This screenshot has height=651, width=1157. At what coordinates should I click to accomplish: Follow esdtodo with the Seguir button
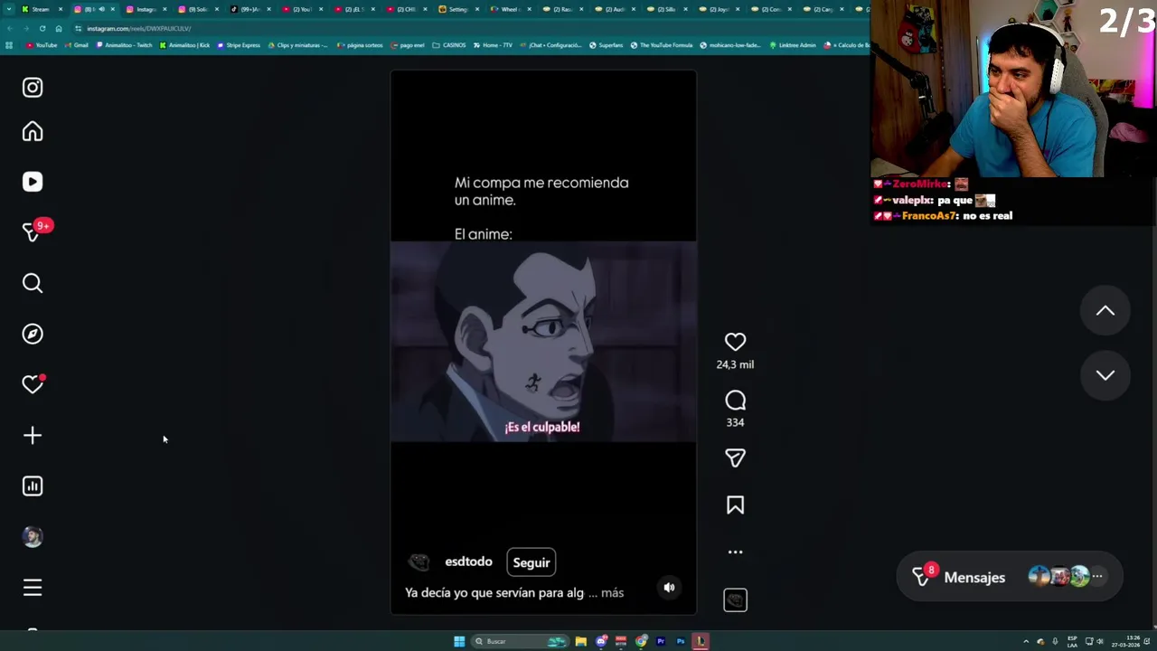[531, 562]
